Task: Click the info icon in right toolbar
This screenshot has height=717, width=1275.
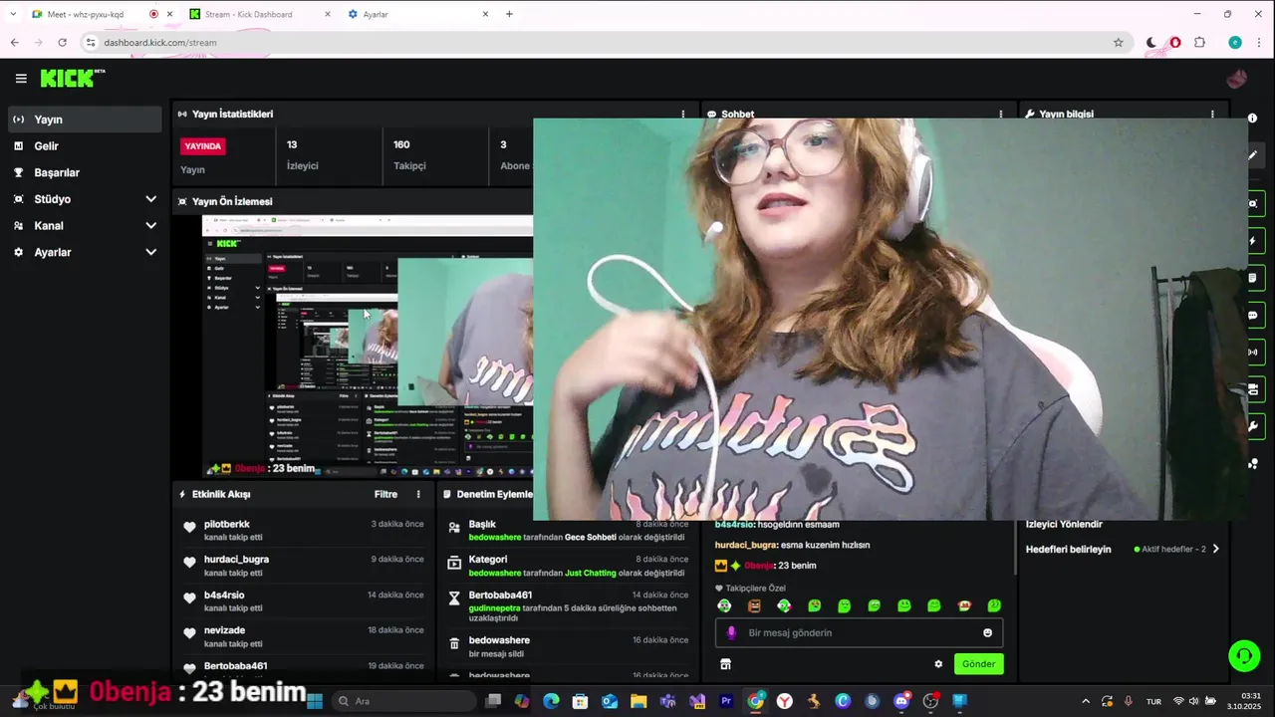Action: tap(1252, 119)
